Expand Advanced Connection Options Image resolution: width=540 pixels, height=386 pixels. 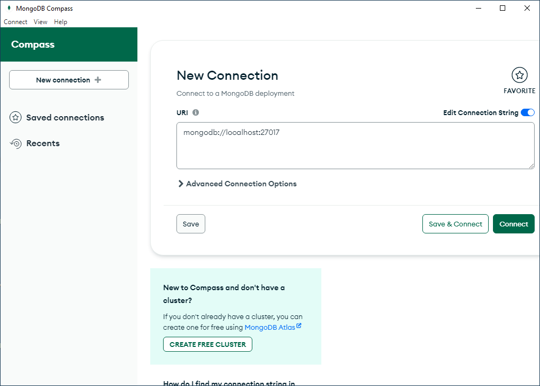(237, 184)
